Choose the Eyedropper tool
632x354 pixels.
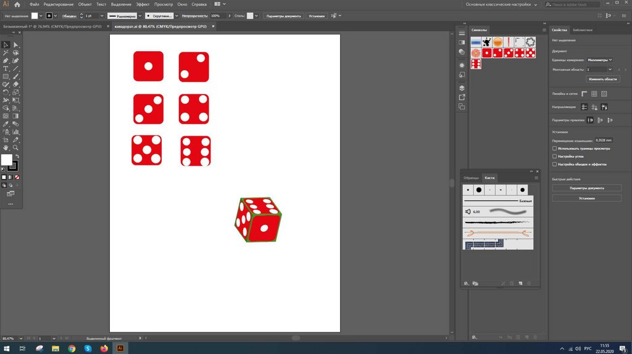pos(6,124)
